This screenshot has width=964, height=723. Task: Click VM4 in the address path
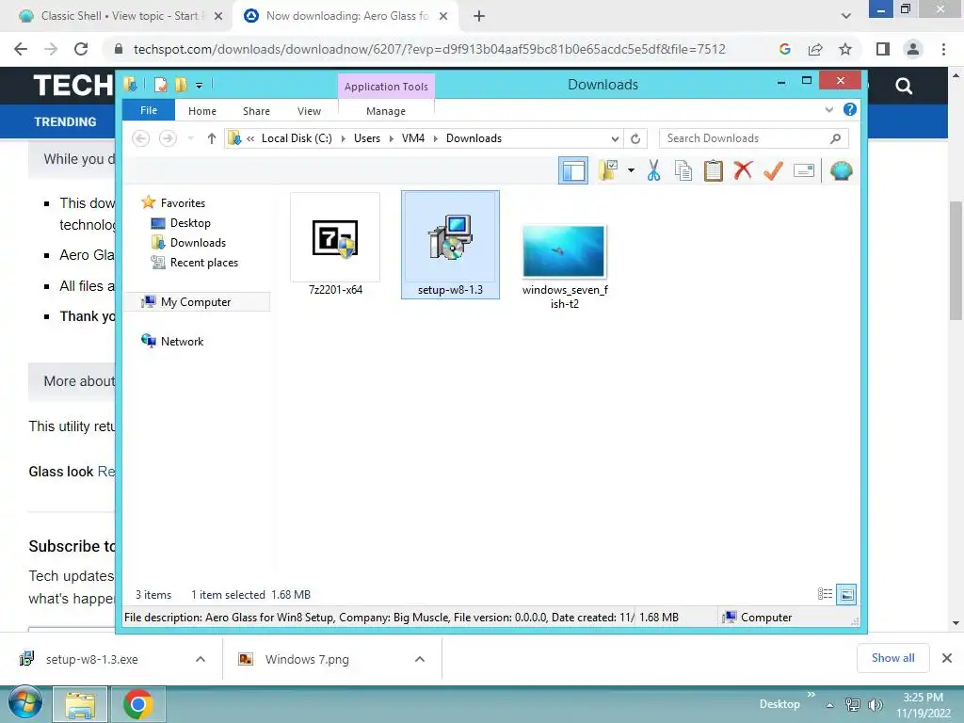point(413,138)
